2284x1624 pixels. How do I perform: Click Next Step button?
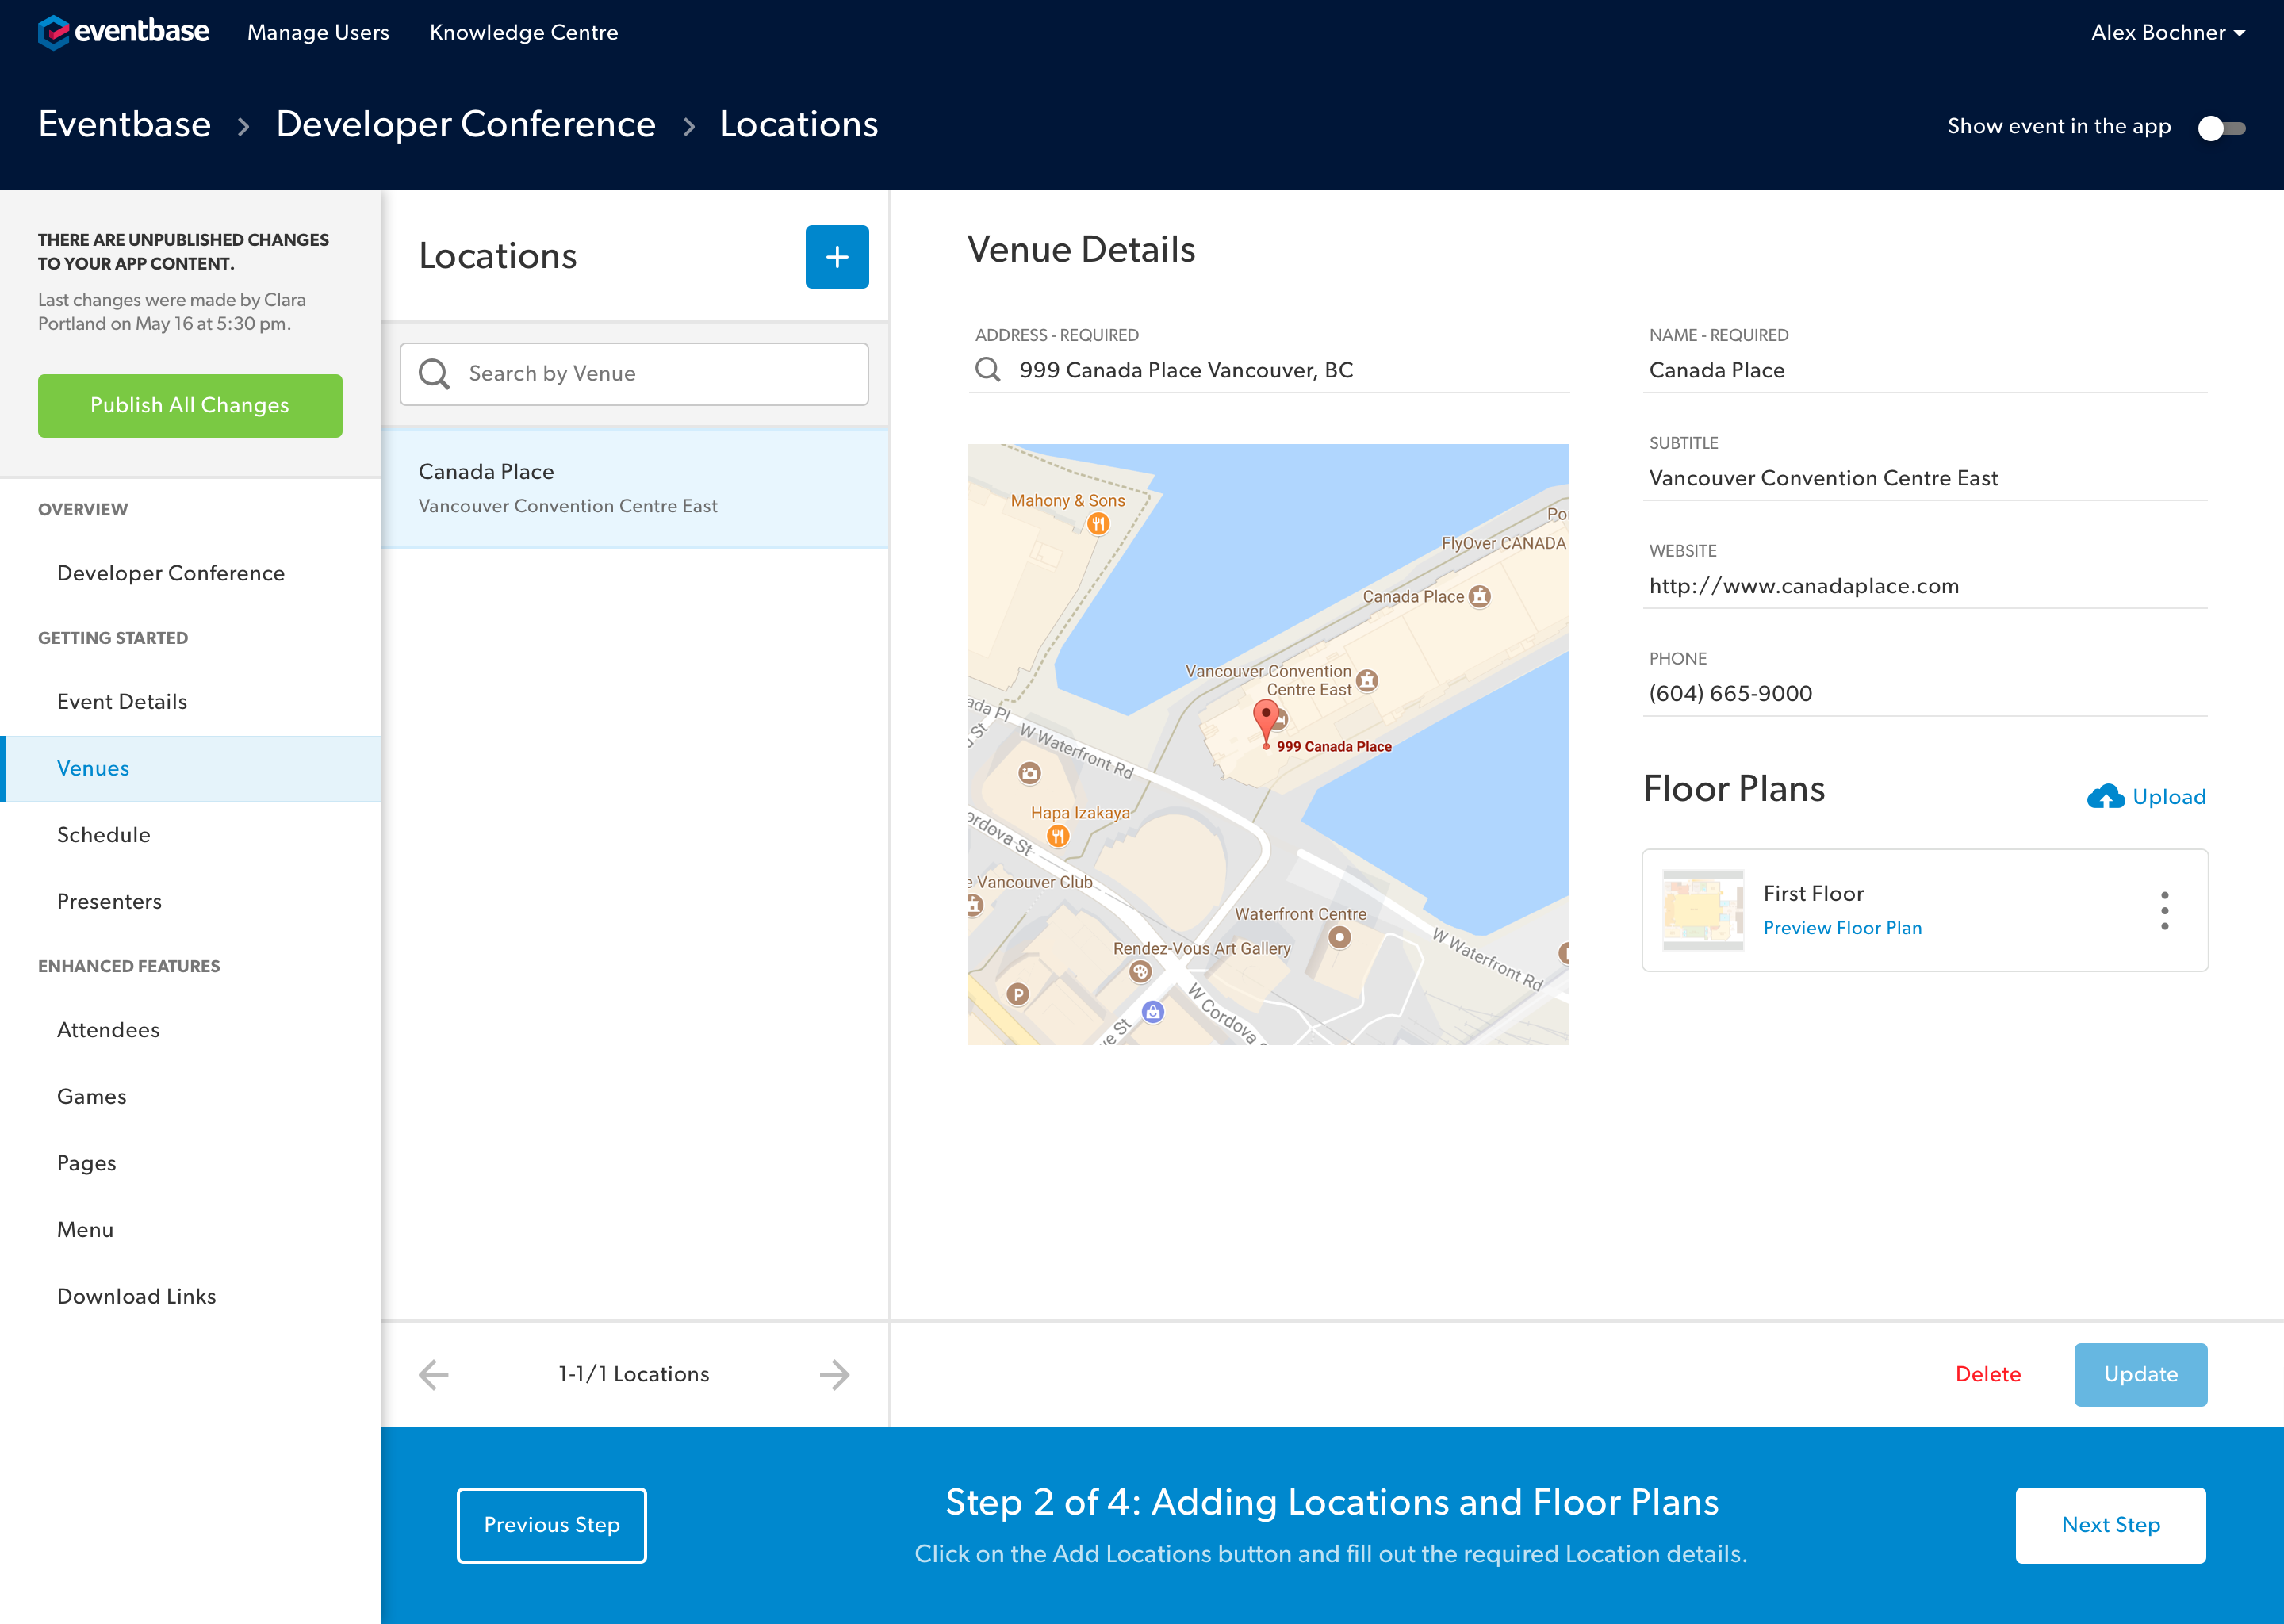(x=2111, y=1525)
